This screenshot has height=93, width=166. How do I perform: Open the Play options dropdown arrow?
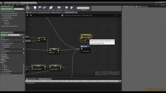[76, 8]
